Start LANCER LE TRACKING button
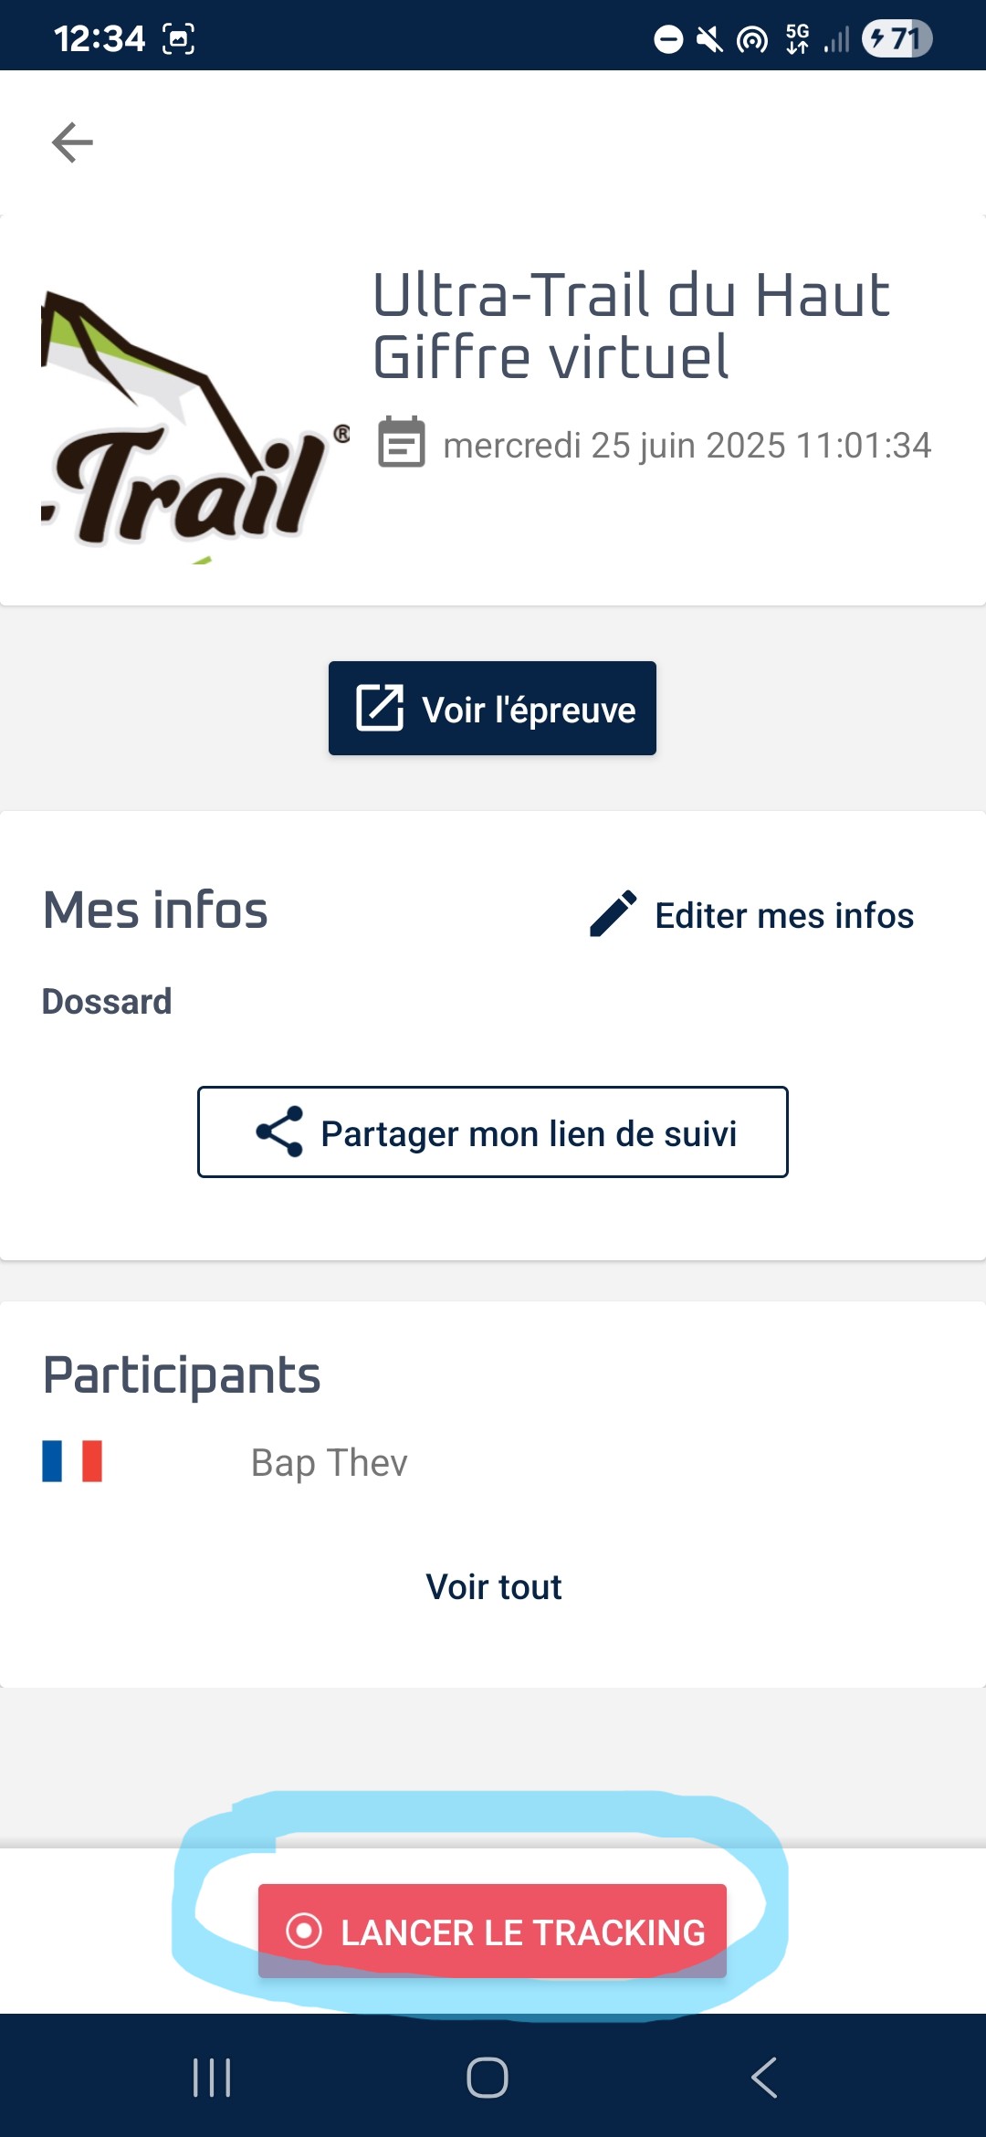 pyautogui.click(x=492, y=1931)
